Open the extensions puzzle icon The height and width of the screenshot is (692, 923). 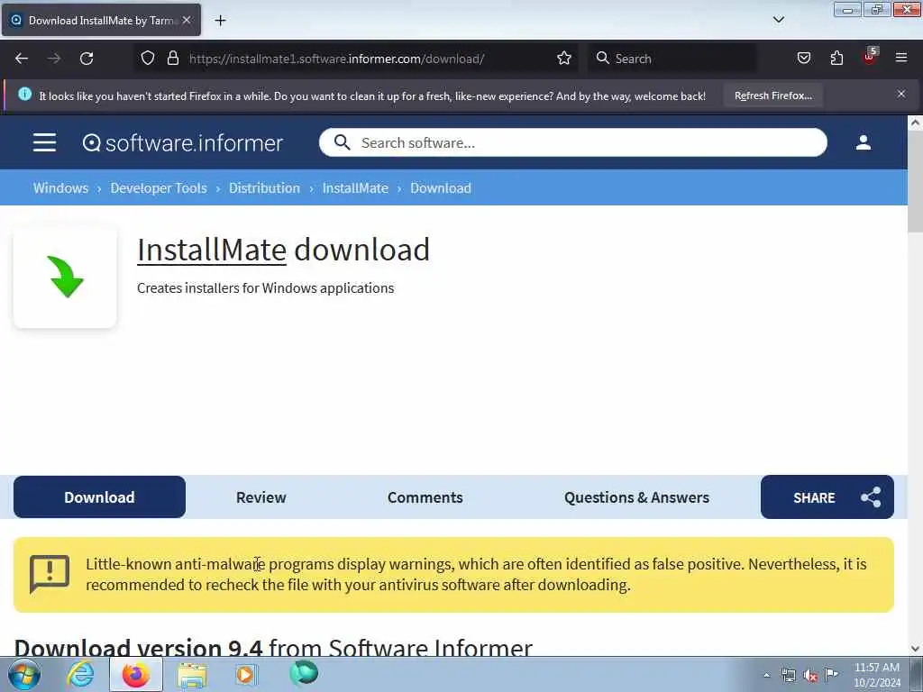pos(836,59)
